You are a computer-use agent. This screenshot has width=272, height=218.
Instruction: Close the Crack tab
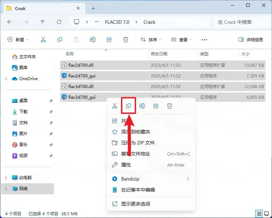pos(78,8)
